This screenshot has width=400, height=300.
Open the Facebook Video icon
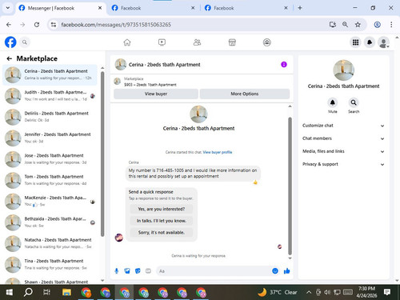click(162, 42)
